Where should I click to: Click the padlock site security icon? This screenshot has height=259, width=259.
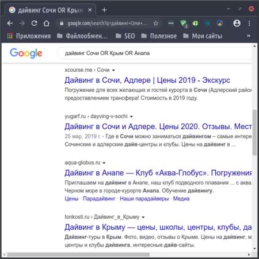click(x=62, y=24)
